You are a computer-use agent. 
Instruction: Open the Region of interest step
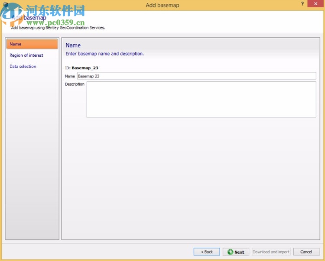pyautogui.click(x=26, y=55)
